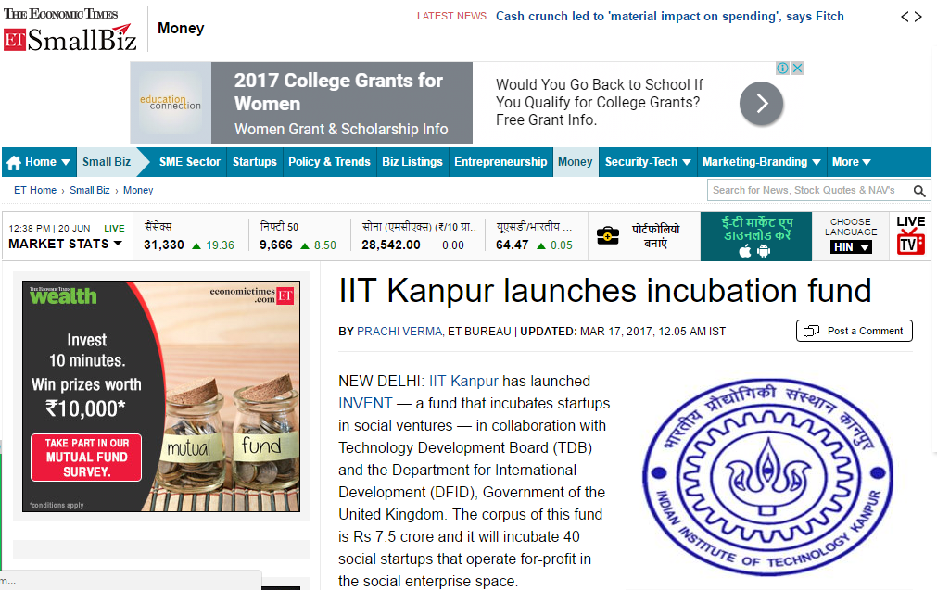Screen dimensions: 937x590
Task: Open the Small Biz tab
Action: pos(107,162)
